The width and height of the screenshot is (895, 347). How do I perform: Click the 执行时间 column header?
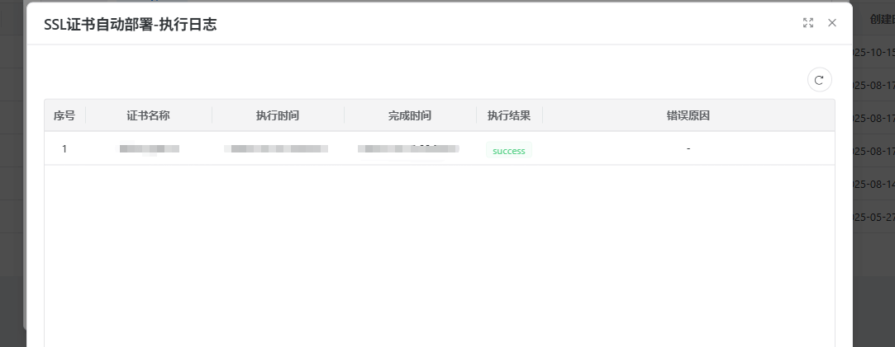pos(278,115)
